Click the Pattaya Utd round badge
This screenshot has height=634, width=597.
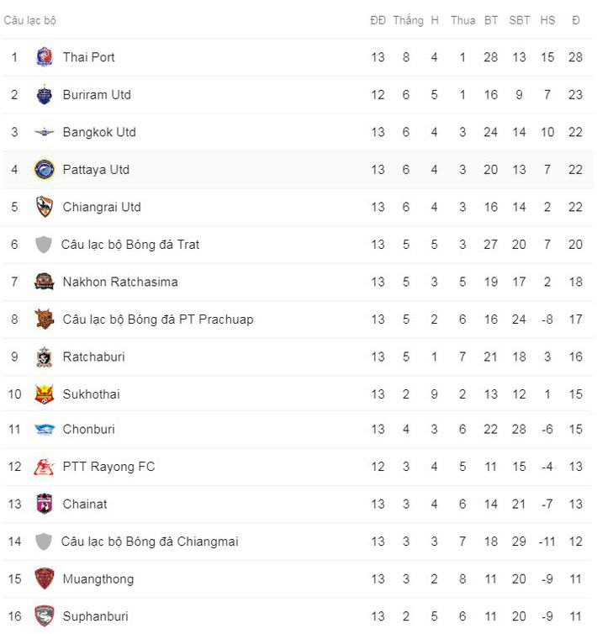(45, 170)
